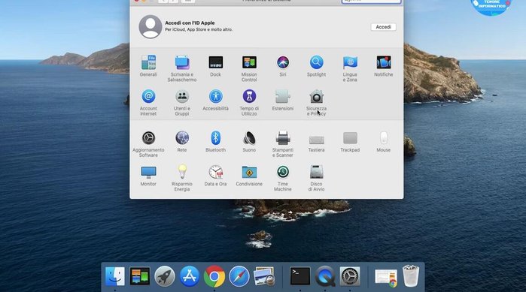Click System Preferences icon in Dock
The image size is (526, 292).
pos(350,276)
